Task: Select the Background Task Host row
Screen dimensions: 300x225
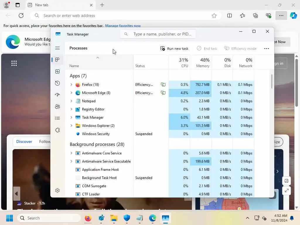Action: click(160, 178)
